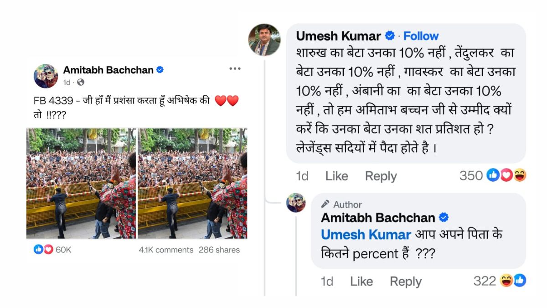The image size is (547, 308).
Task: Open the three-dot post options menu
Action: coord(235,69)
